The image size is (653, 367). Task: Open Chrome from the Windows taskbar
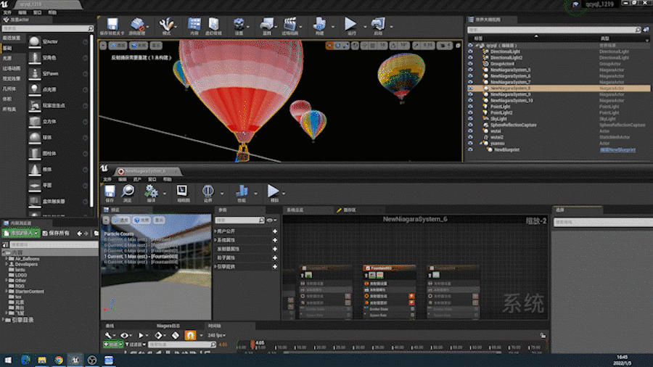tap(58, 360)
